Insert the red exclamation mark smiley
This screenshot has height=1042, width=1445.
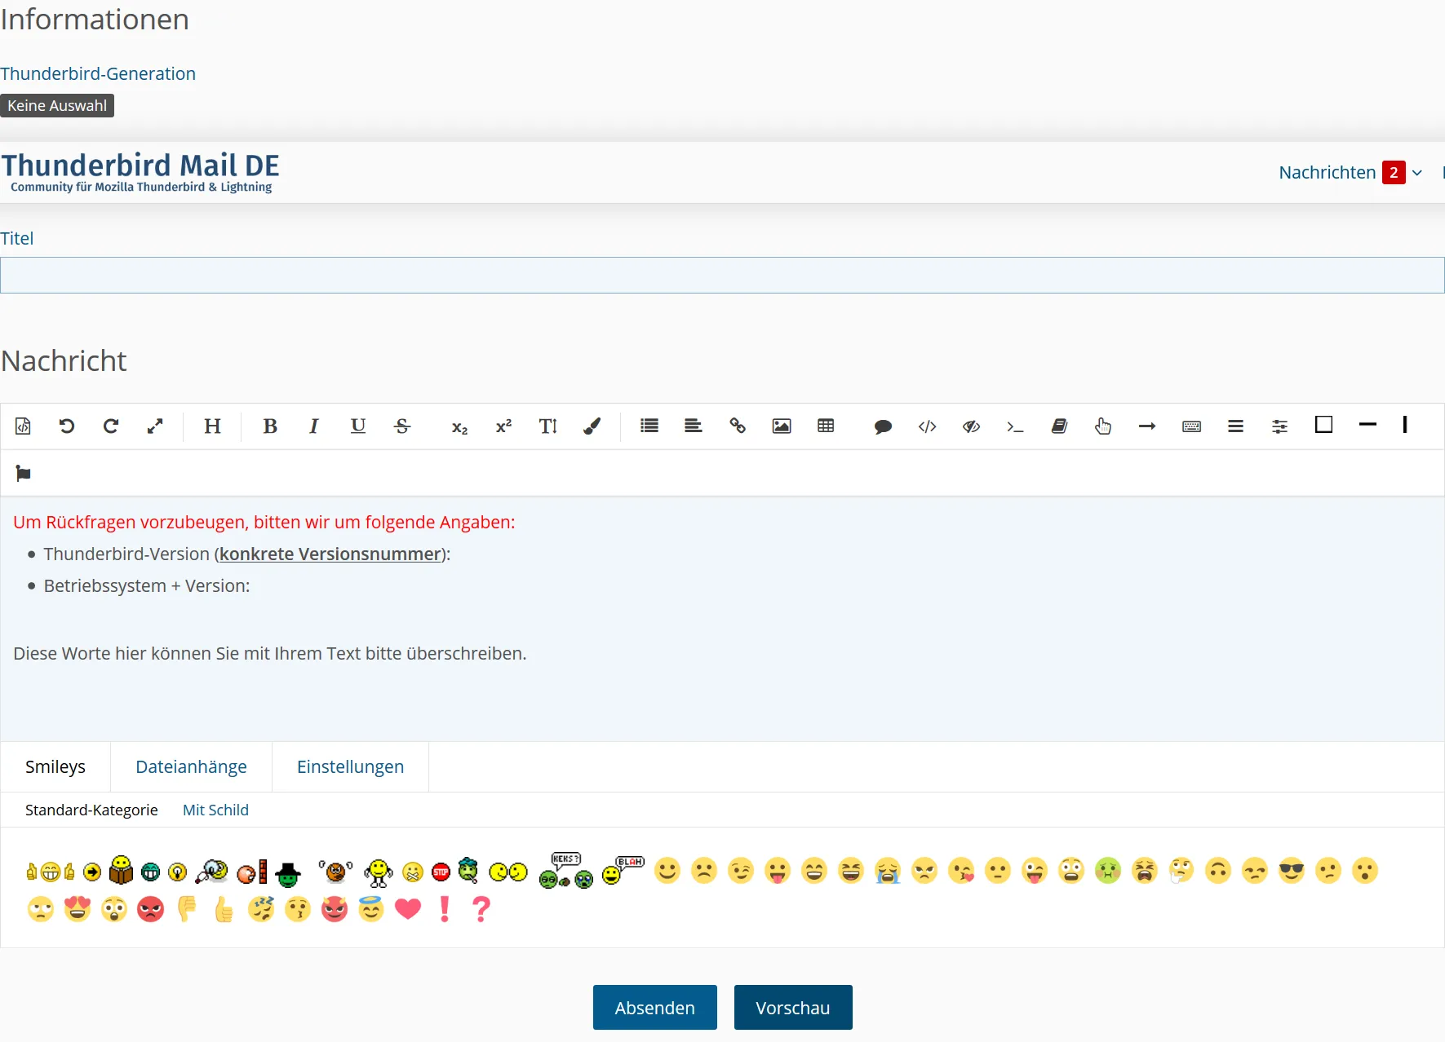tap(445, 908)
